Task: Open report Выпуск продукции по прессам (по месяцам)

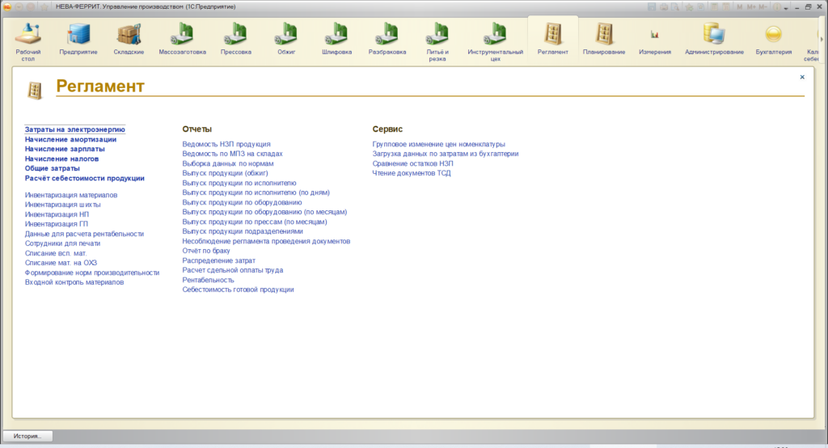Action: coord(255,222)
